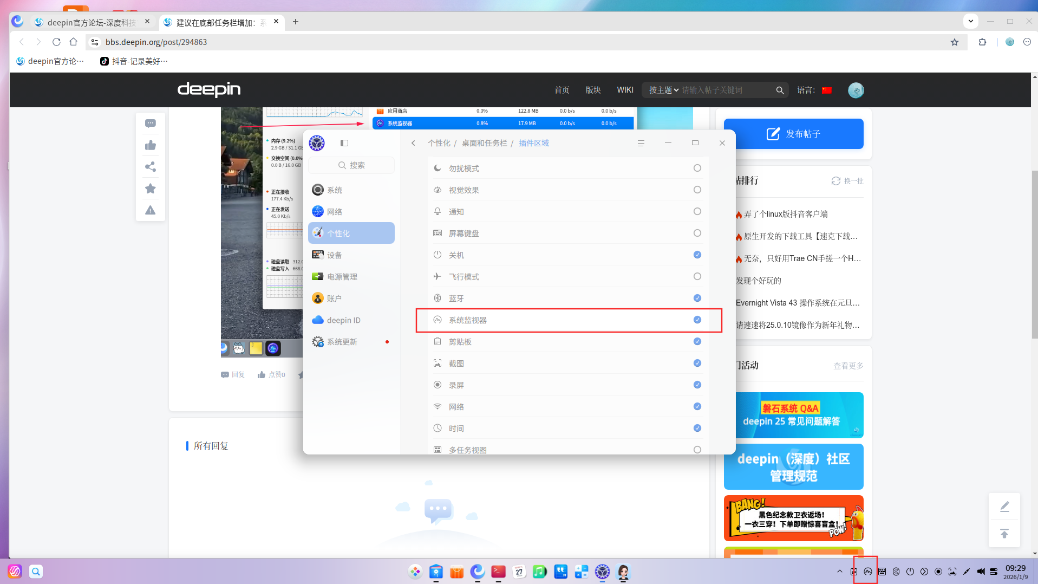Toggle the sidebar icon in Control Center

[x=344, y=143]
